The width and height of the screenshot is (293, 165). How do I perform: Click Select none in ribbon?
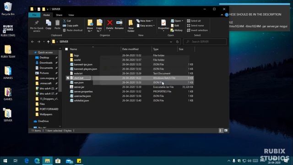point(195,26)
